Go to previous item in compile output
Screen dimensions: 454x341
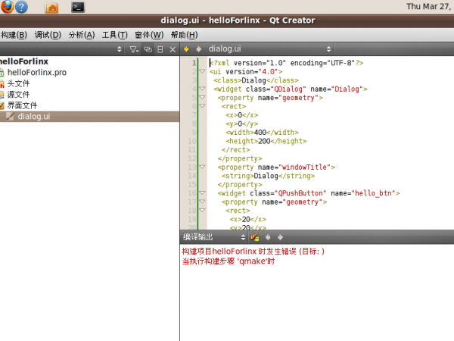pos(268,237)
